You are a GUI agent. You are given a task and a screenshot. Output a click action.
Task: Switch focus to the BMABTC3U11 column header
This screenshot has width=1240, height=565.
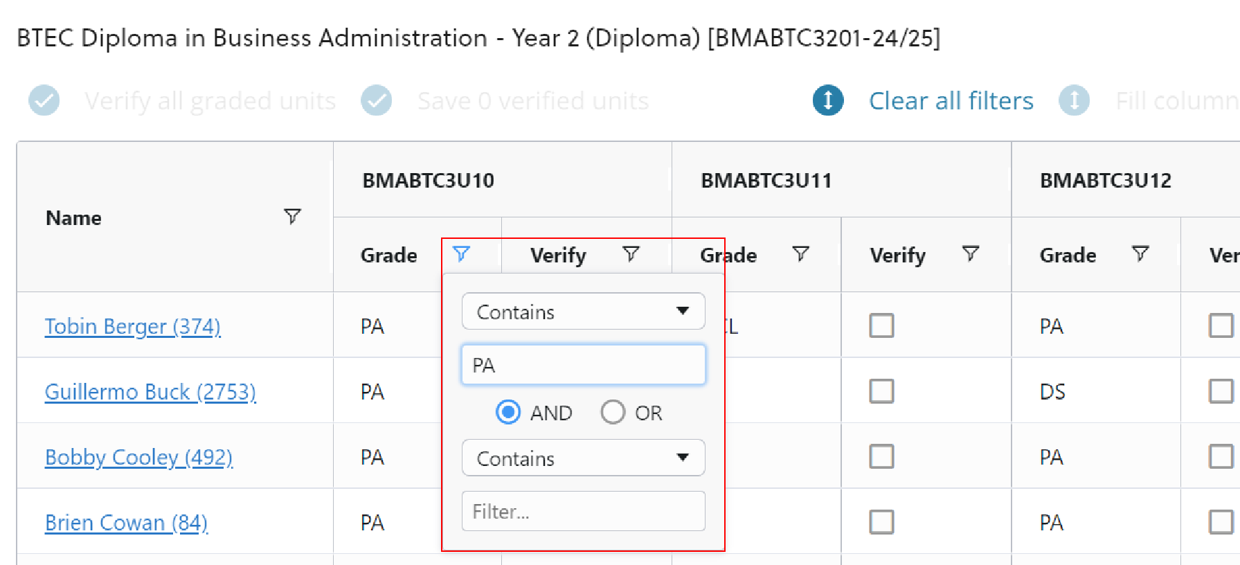click(767, 180)
